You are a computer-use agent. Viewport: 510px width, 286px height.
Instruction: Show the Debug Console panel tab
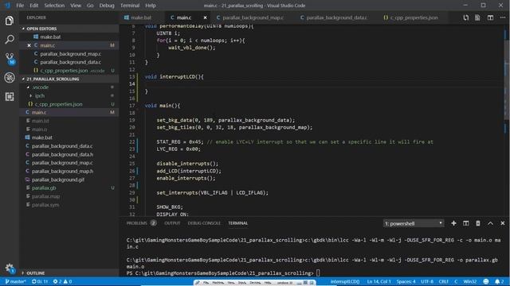pos(204,223)
